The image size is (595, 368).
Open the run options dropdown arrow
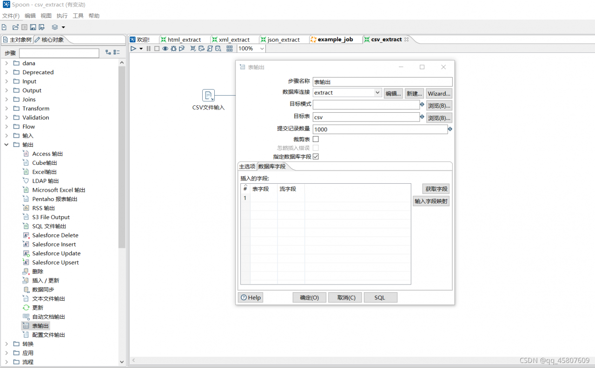pyautogui.click(x=141, y=49)
